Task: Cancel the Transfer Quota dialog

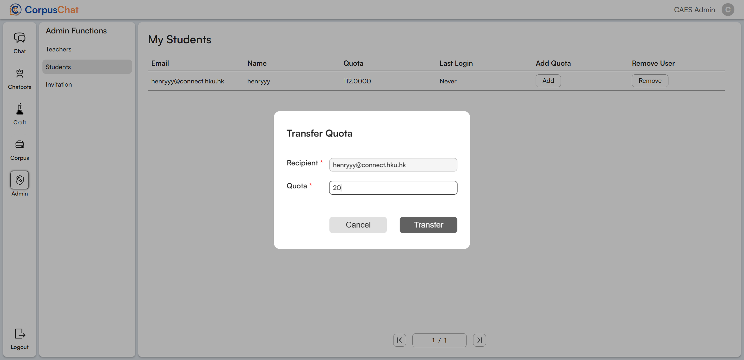Action: click(358, 225)
